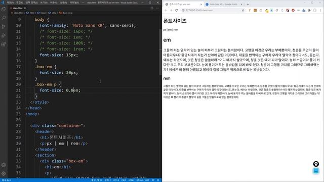The width and height of the screenshot is (324, 182).
Task: Close the Noto Sans KR Google Fonts tab
Action: (x=241, y=4)
